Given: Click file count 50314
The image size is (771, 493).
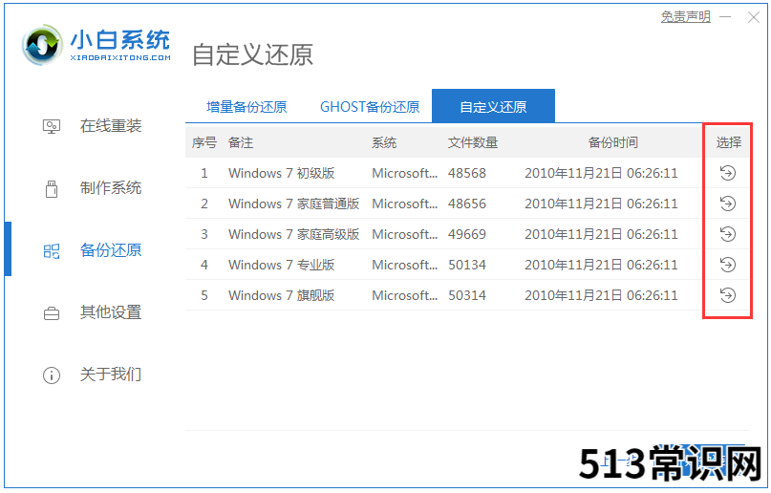Looking at the screenshot, I should click(x=466, y=295).
